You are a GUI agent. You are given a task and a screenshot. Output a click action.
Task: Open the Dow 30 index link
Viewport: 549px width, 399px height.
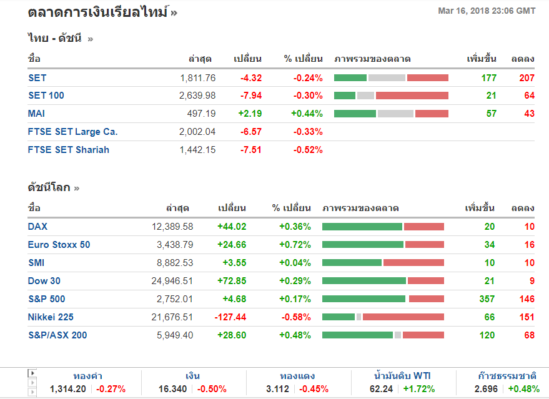(44, 281)
